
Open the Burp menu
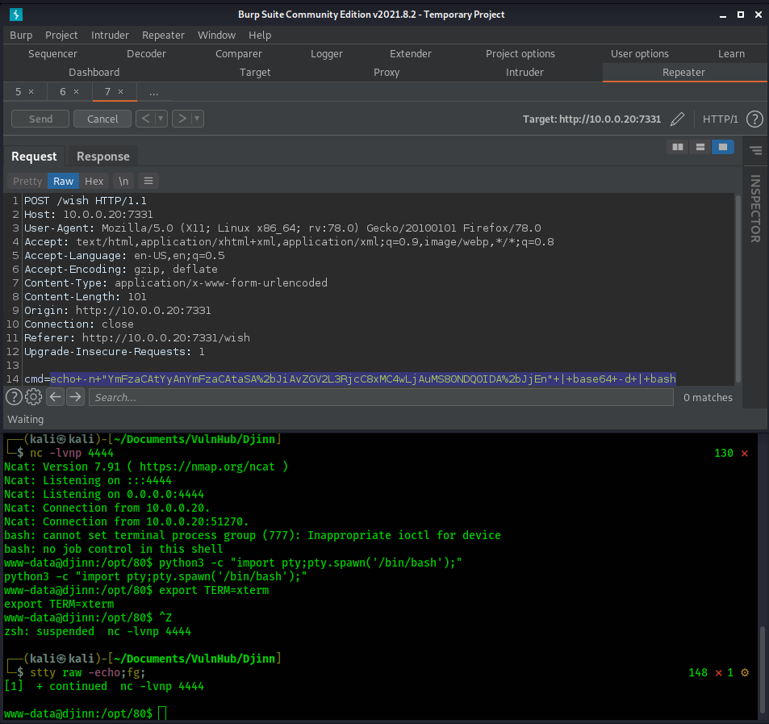tap(21, 36)
